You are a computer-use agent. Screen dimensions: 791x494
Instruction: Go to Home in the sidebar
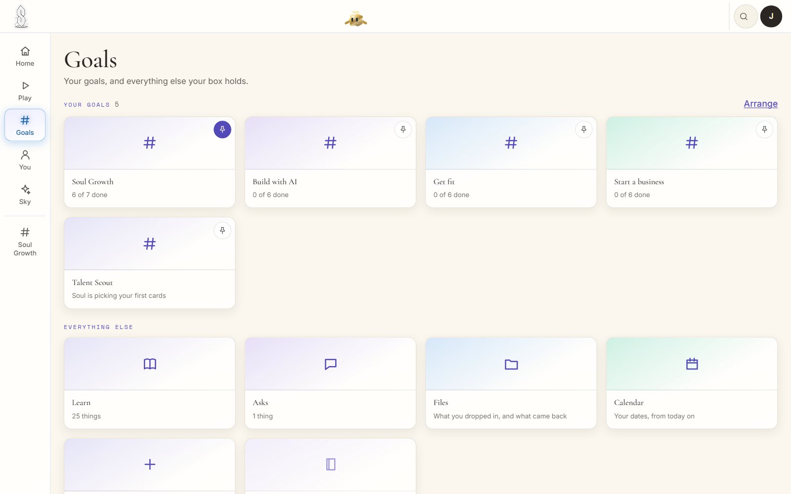(x=25, y=56)
